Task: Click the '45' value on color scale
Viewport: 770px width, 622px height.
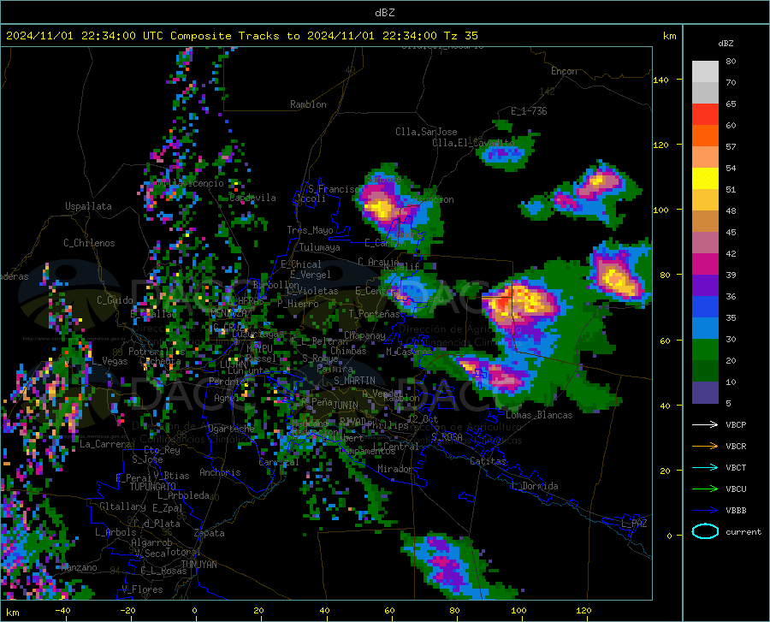Action: pyautogui.click(x=731, y=232)
